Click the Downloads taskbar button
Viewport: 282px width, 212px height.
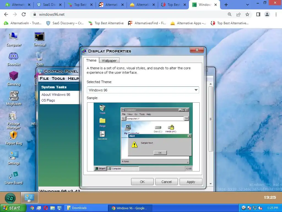click(x=86, y=208)
